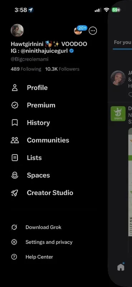This screenshot has width=132, height=287.
Task: Tap the History bookmark icon
Action: click(15, 123)
